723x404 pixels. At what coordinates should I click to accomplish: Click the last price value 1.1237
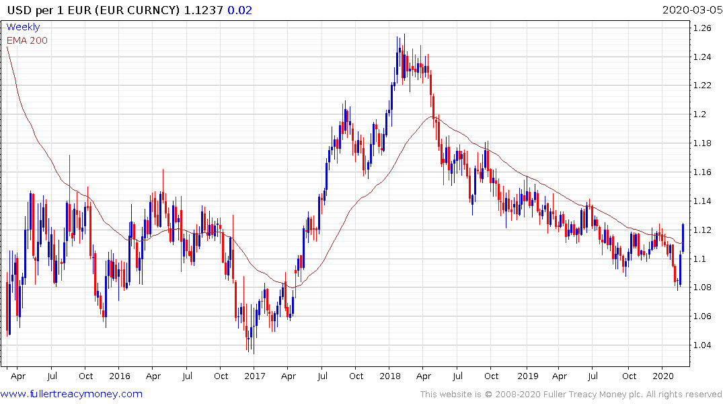(203, 10)
